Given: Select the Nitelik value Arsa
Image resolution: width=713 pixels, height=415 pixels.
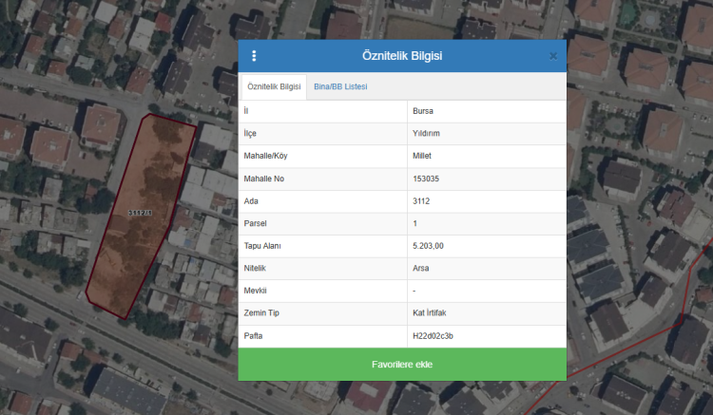Looking at the screenshot, I should point(421,269).
